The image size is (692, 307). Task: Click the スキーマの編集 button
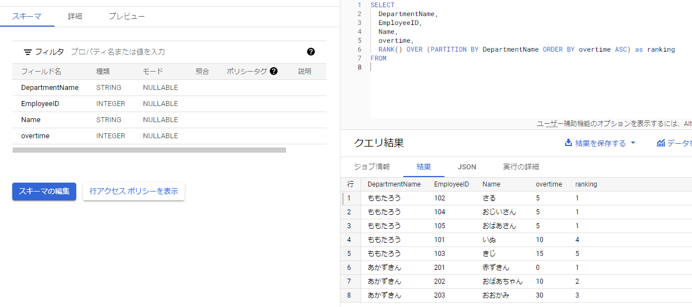pyautogui.click(x=44, y=191)
